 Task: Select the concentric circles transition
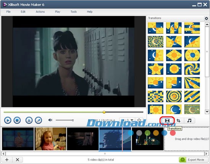point(174,96)
